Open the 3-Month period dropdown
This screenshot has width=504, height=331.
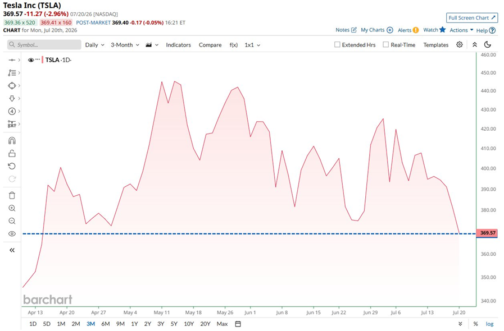(x=125, y=45)
